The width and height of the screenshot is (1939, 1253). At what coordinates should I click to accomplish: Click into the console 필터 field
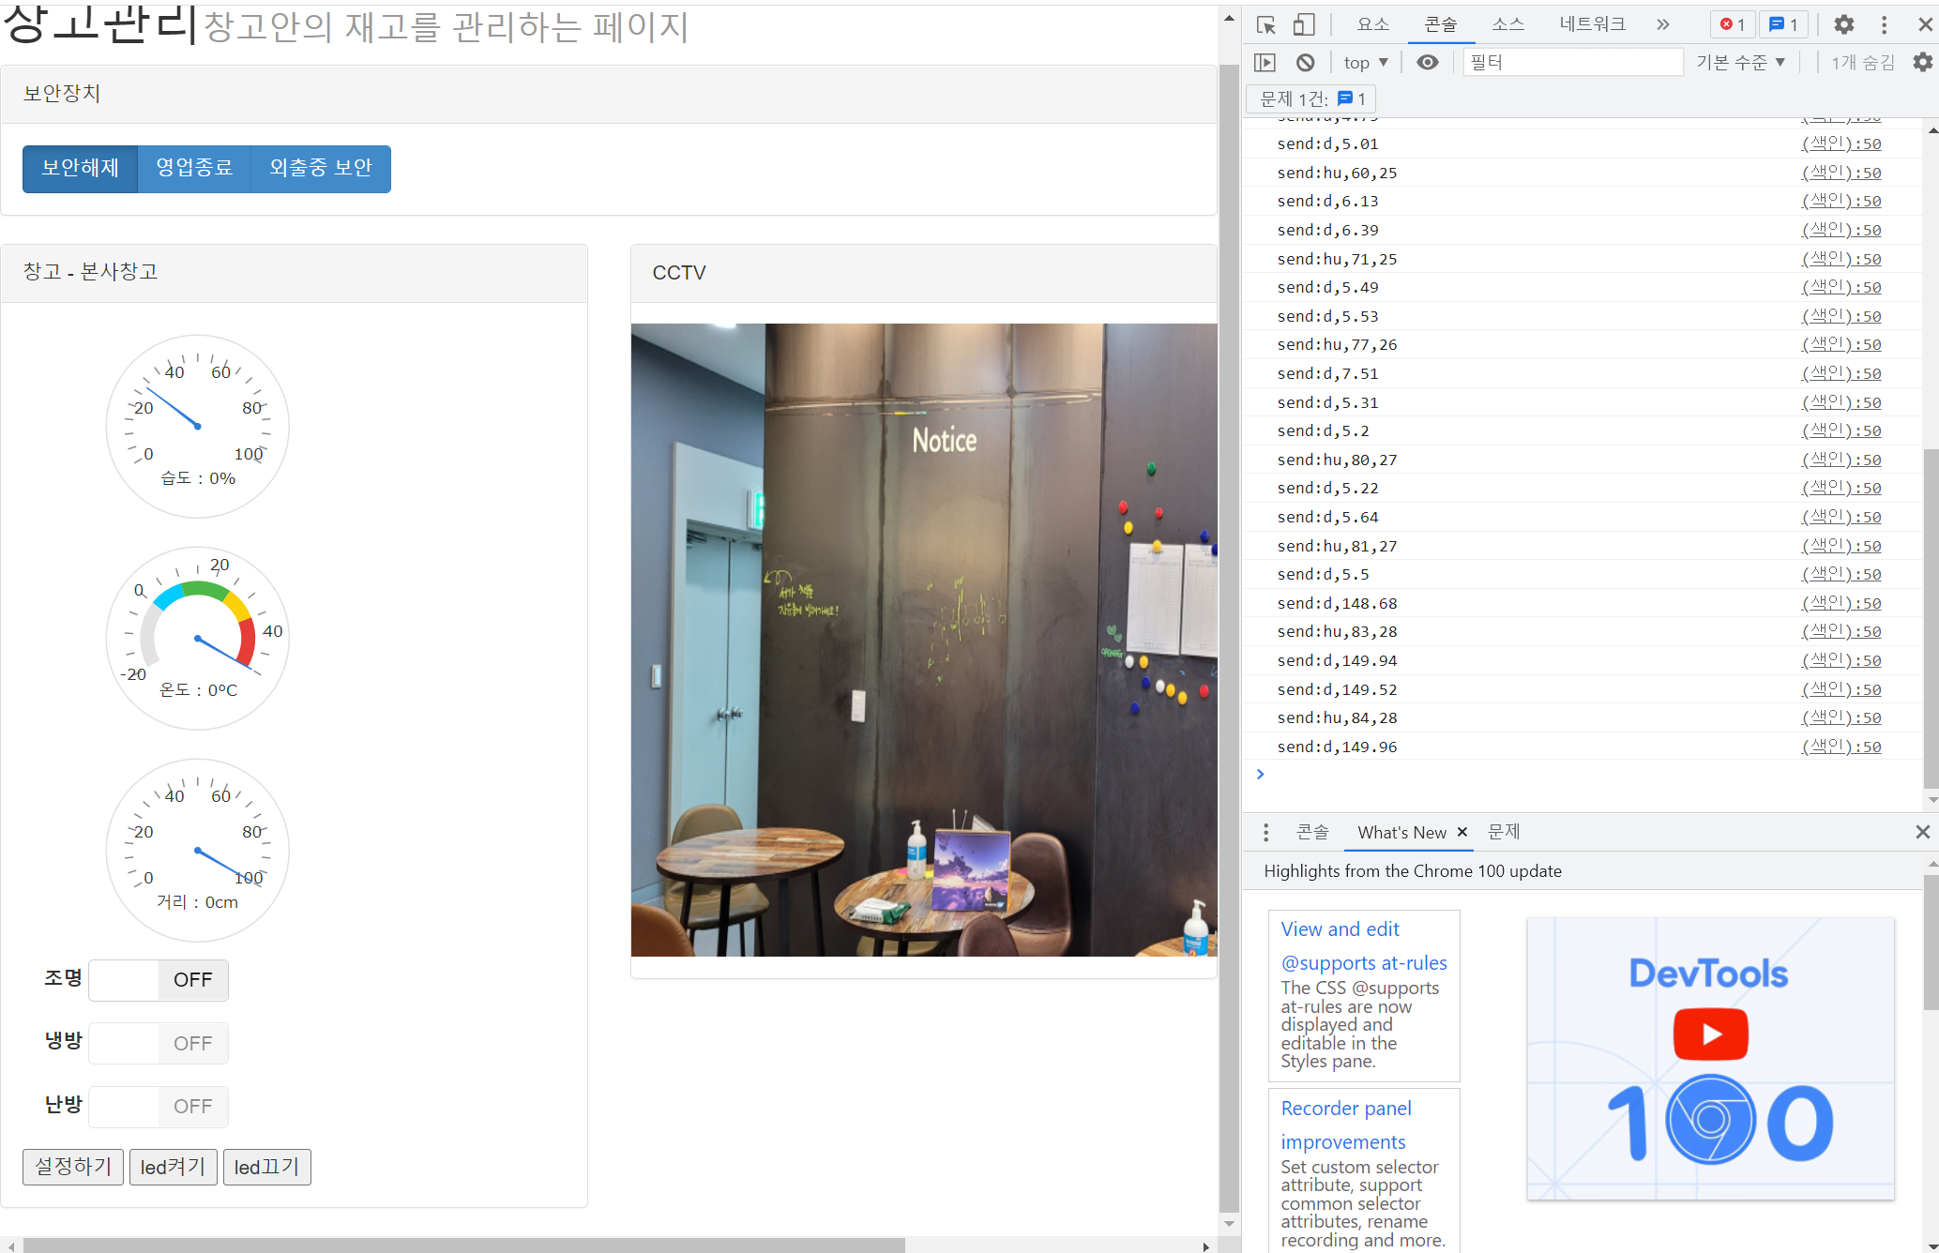(x=1572, y=63)
